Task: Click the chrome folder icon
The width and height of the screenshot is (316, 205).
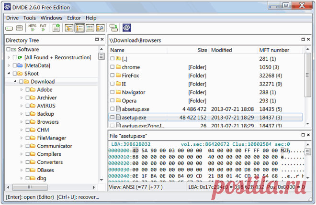Action: point(119,67)
